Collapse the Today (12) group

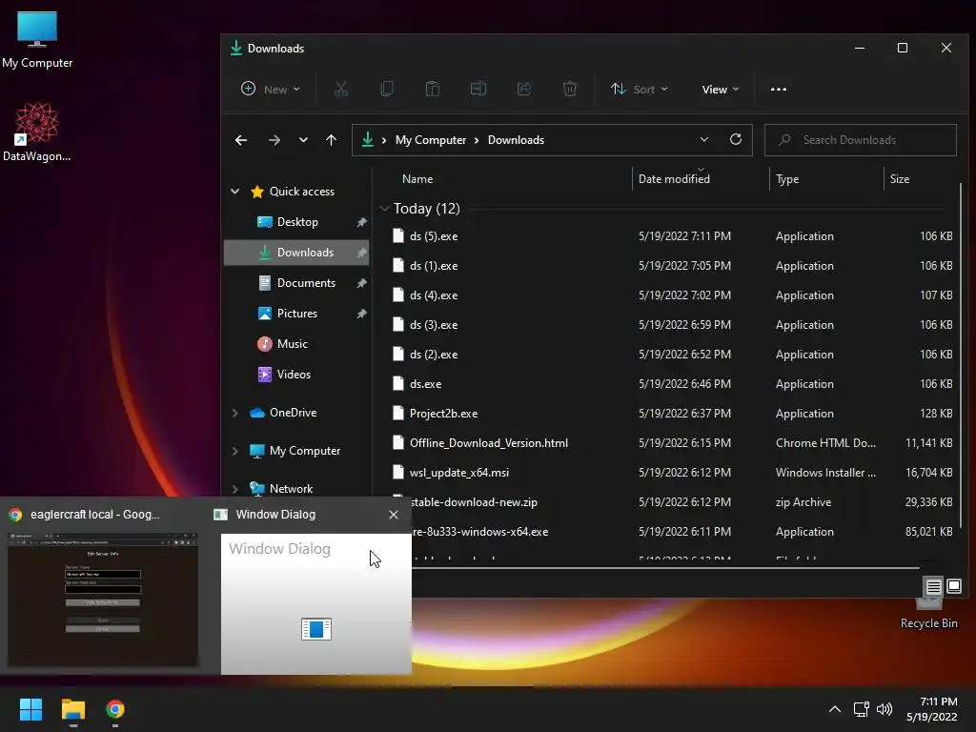384,209
